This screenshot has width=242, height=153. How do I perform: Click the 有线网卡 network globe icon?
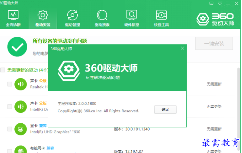pos(21,149)
